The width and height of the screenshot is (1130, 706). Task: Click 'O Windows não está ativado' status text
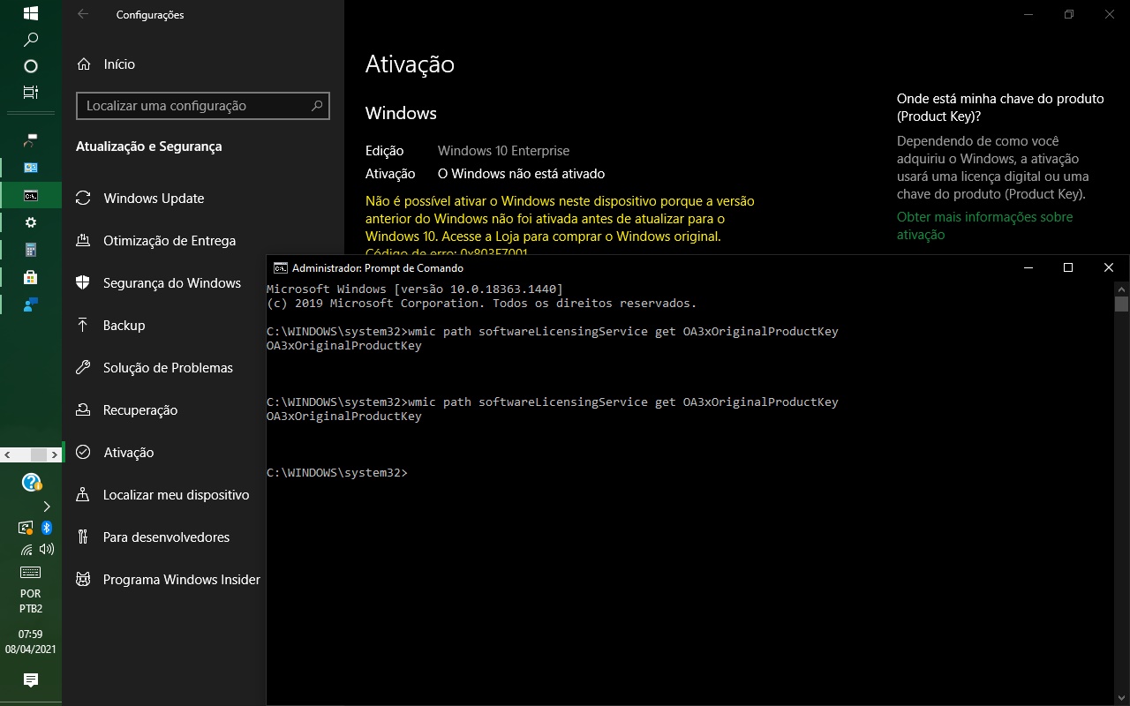pos(521,174)
